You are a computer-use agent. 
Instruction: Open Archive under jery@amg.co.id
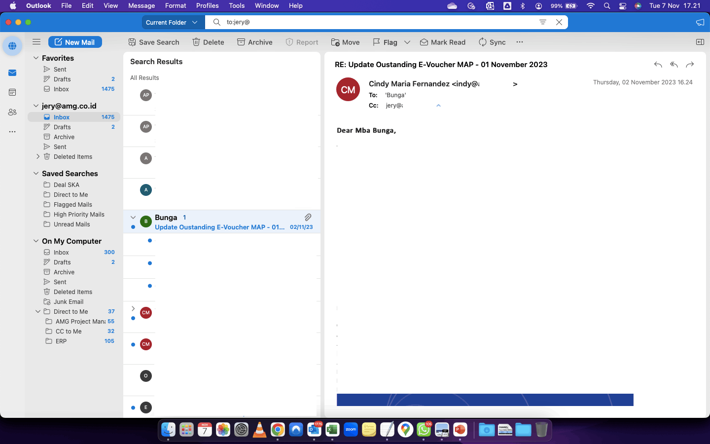(74, 137)
